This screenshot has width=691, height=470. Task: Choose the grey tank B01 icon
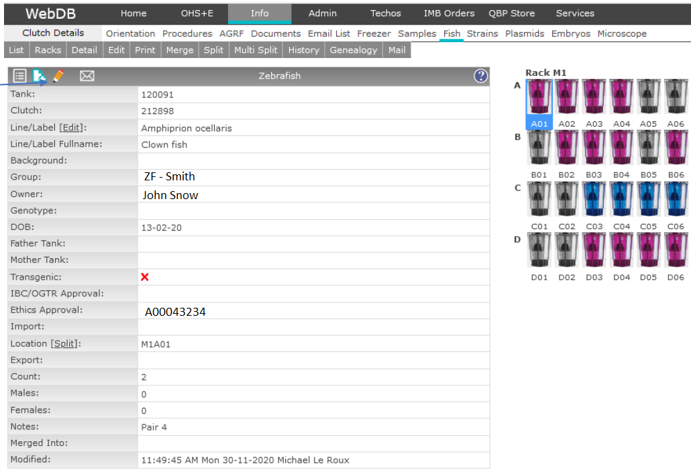coord(539,148)
